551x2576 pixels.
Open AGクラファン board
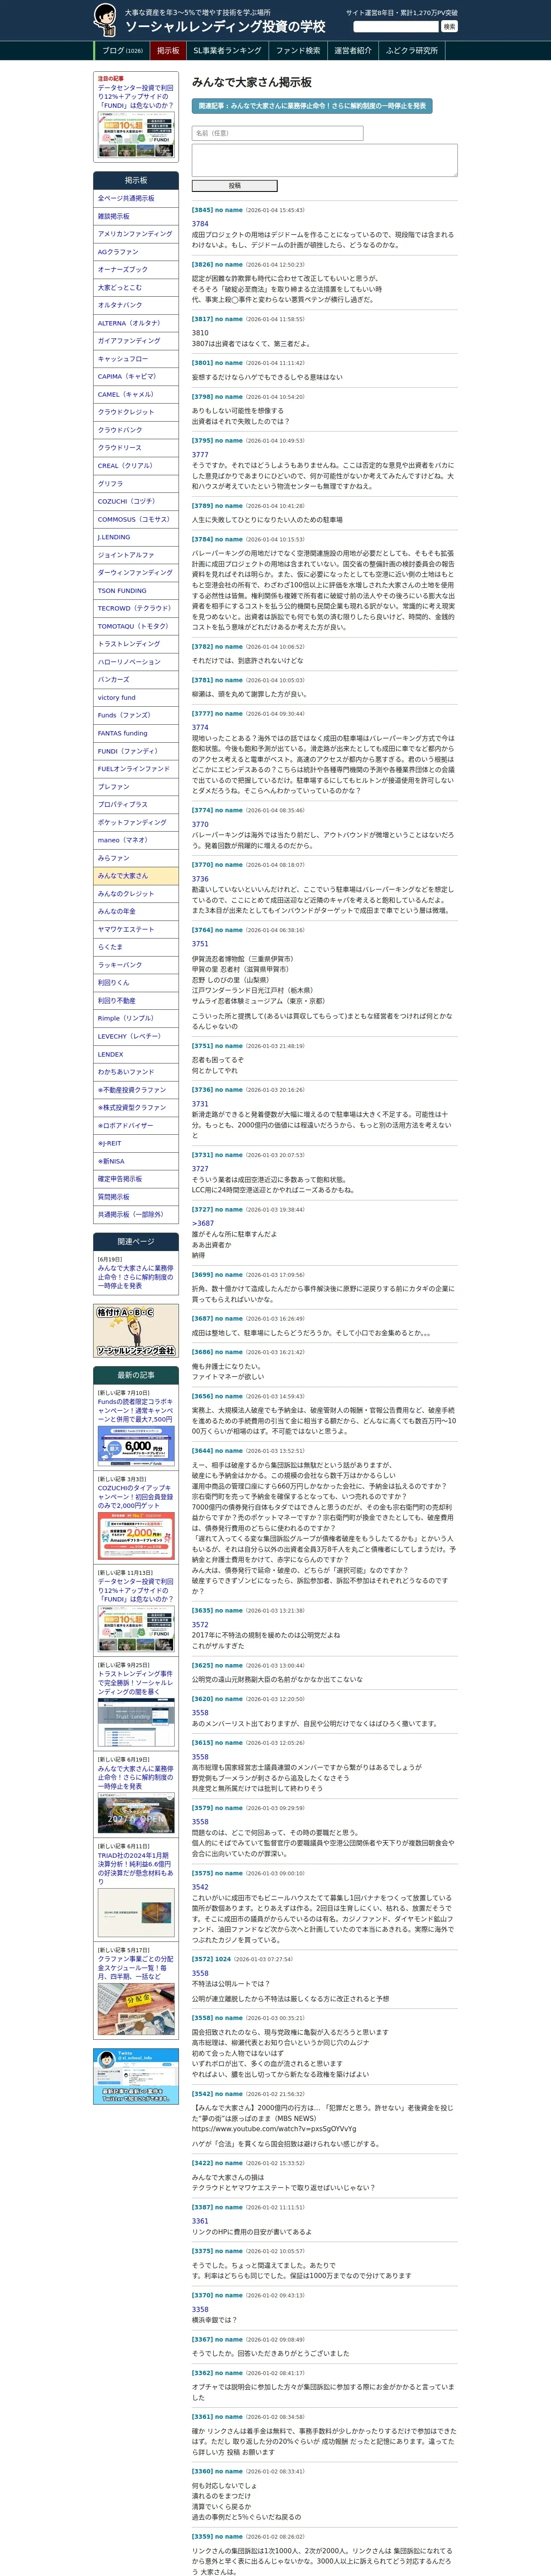click(136, 252)
